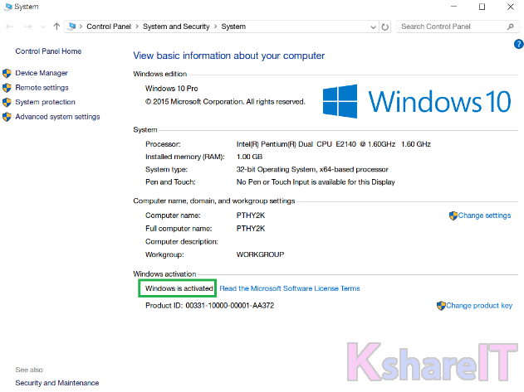Click the shield icon beside Change settings

453,215
